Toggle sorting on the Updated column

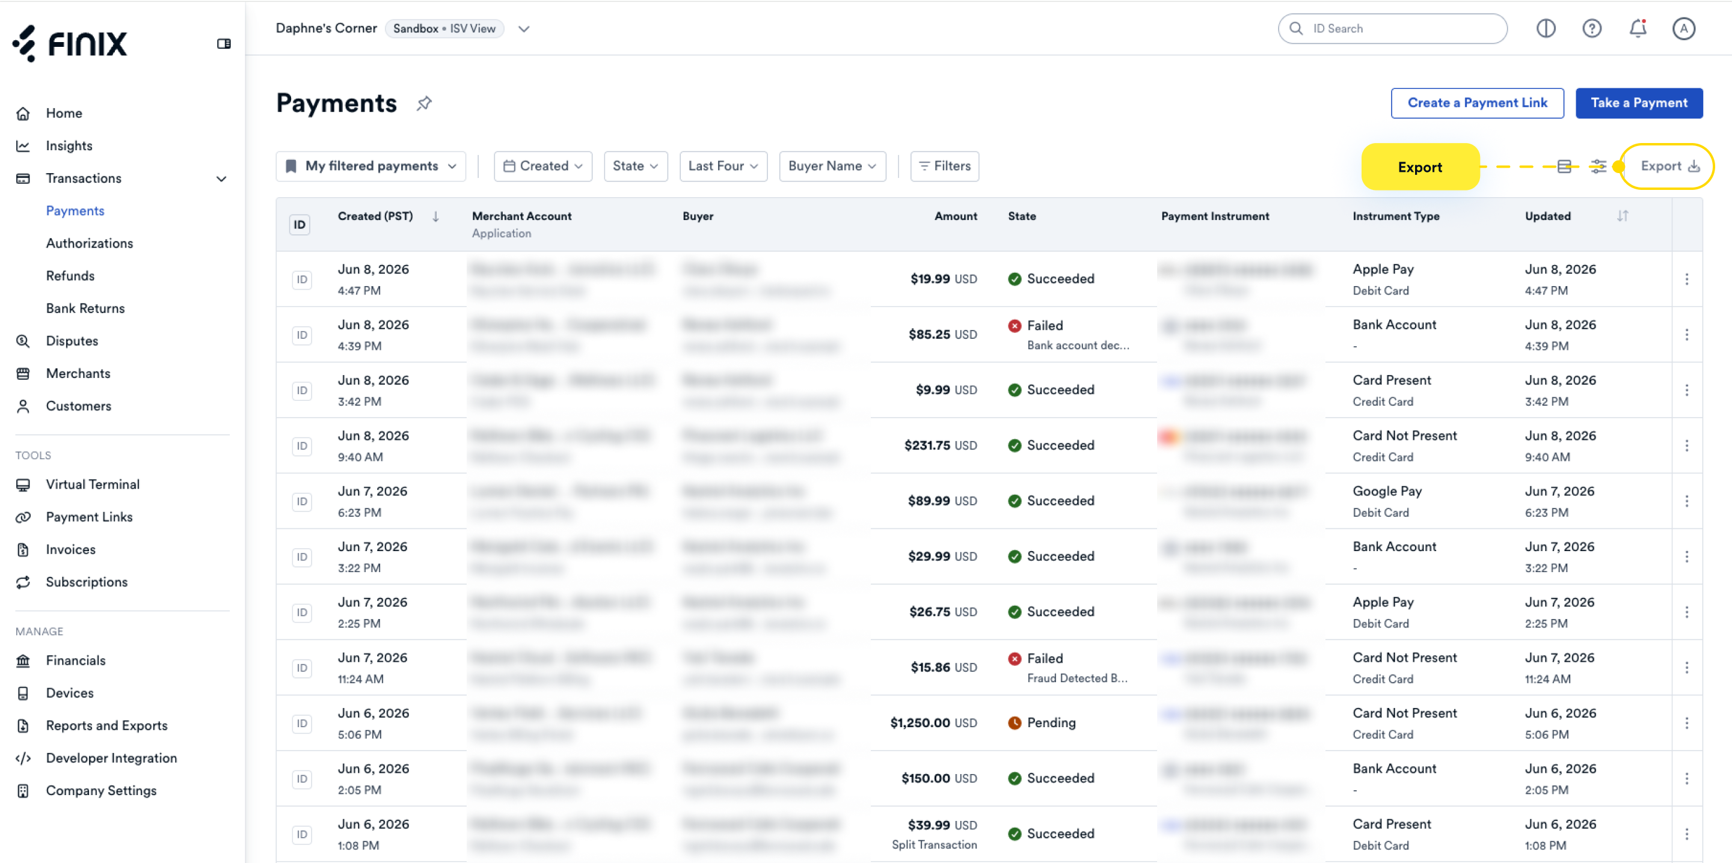tap(1623, 216)
